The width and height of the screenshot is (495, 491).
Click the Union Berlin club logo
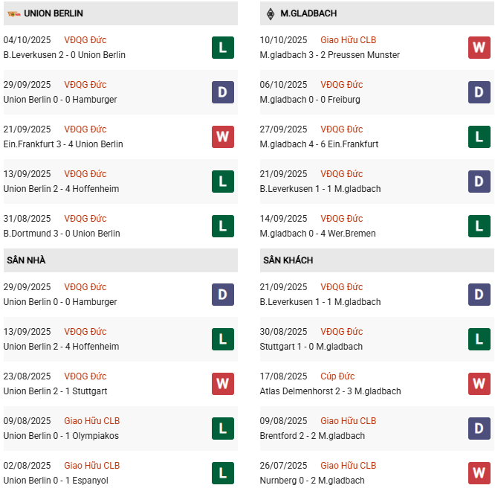coord(13,13)
